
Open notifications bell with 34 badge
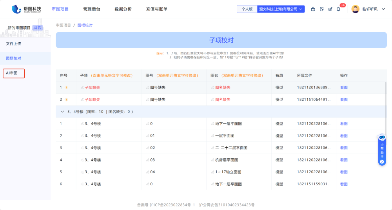pos(339,9)
